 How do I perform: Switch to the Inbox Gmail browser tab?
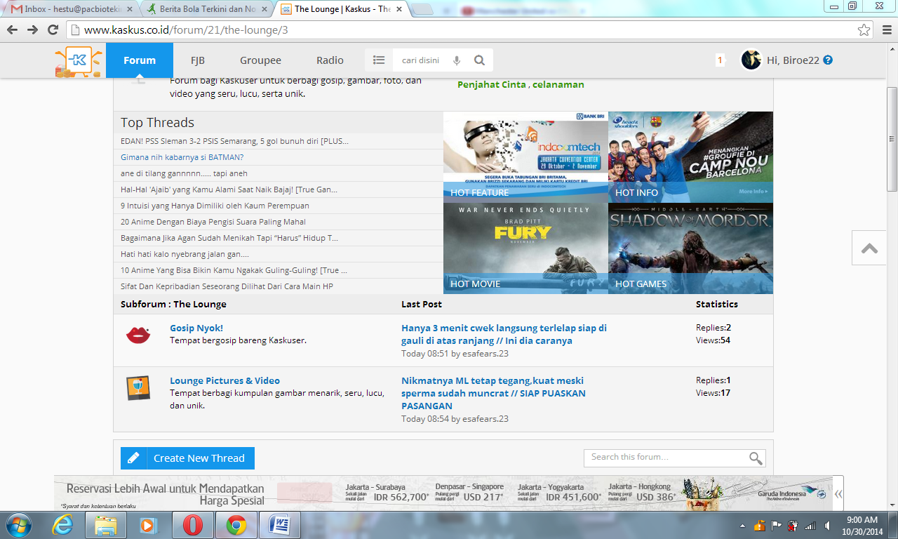70,9
